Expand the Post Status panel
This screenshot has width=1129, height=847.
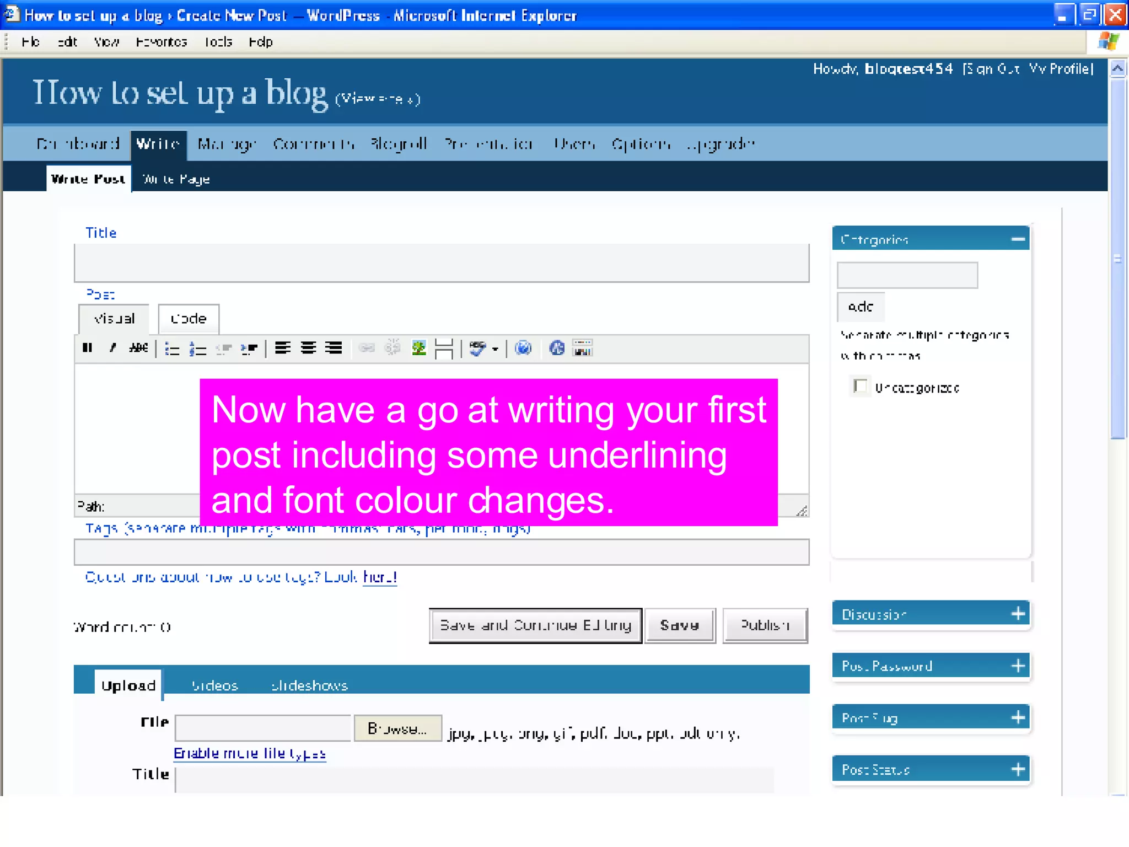pos(1018,769)
